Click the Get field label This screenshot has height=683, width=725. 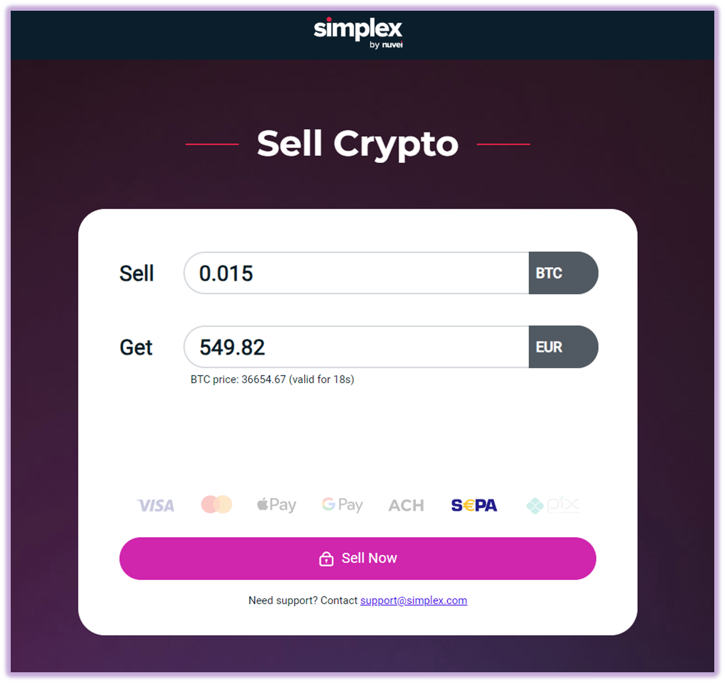pyautogui.click(x=136, y=347)
